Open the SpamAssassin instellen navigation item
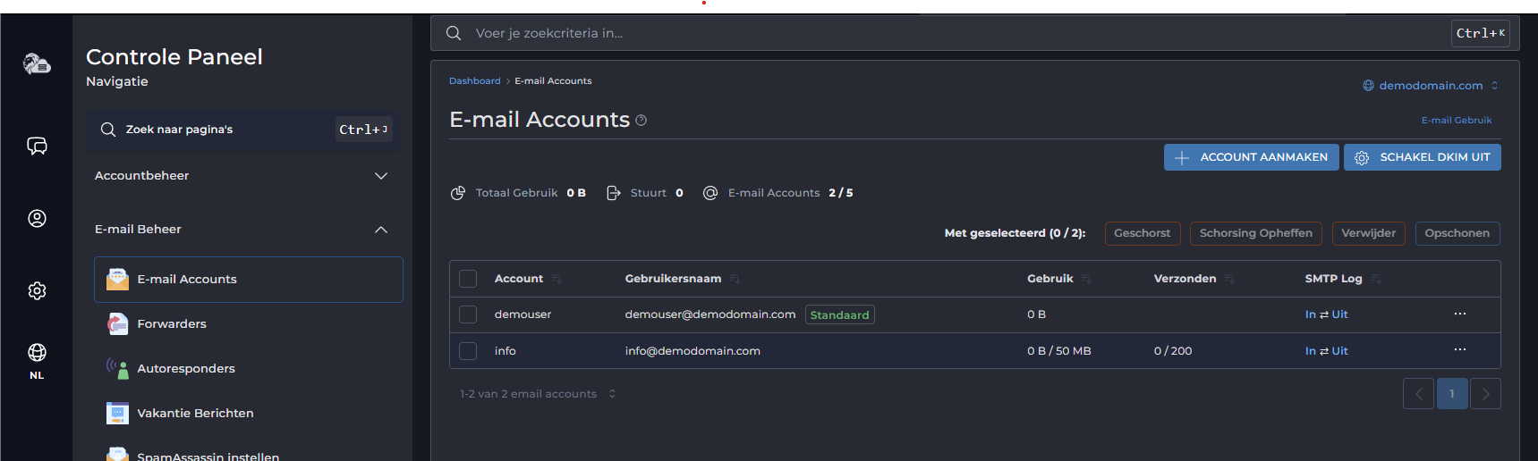The image size is (1538, 461). click(249, 454)
